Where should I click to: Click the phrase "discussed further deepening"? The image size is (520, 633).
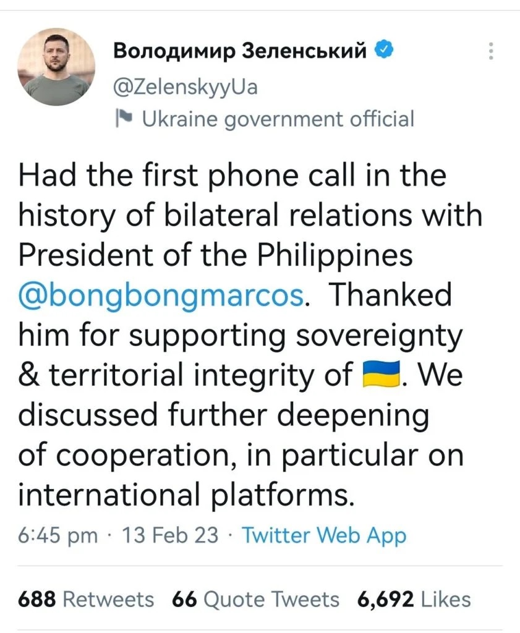point(224,416)
